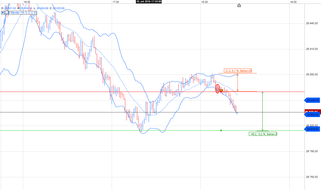This screenshot has width=321, height=190.
Task: Select the orange flag marker on the chart
Action: (221, 90)
